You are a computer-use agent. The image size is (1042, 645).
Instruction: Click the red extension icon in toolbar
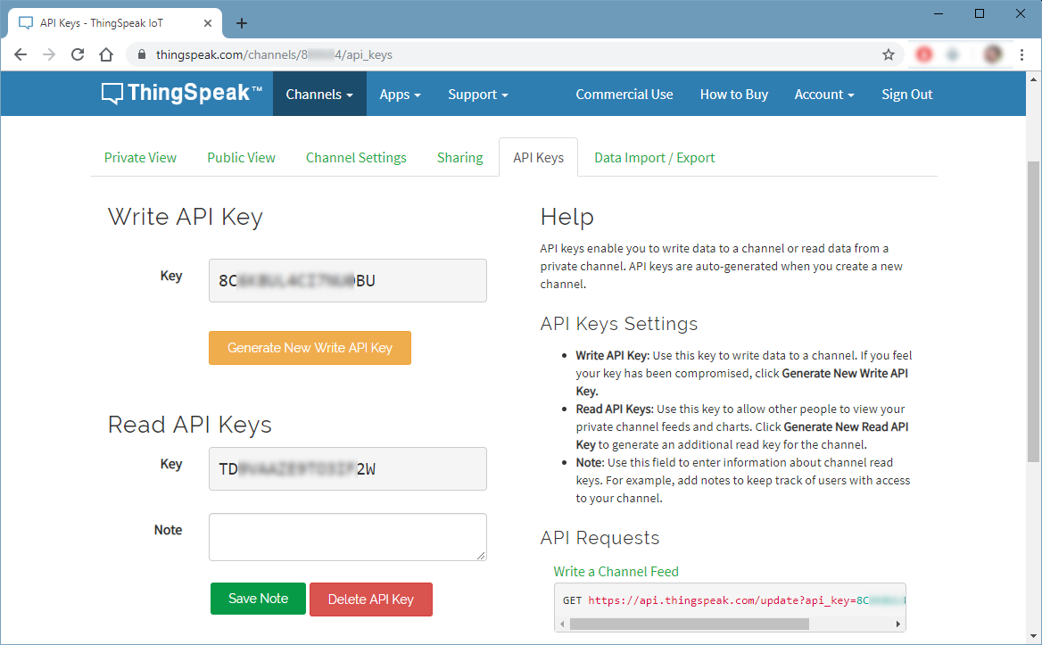click(x=924, y=54)
